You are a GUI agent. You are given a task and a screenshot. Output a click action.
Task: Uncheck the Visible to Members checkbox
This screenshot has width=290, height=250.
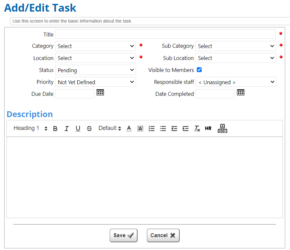click(x=199, y=69)
